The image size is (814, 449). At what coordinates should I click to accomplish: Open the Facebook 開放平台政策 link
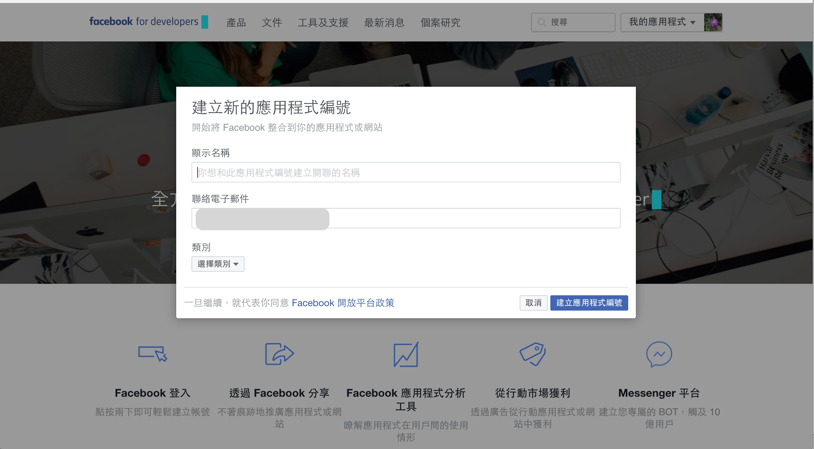[343, 303]
